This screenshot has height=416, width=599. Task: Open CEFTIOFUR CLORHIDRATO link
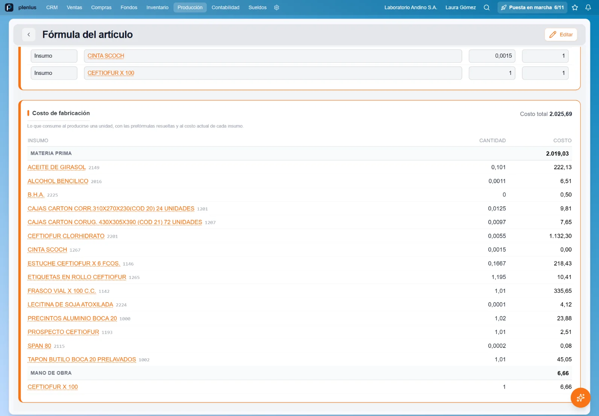66,236
